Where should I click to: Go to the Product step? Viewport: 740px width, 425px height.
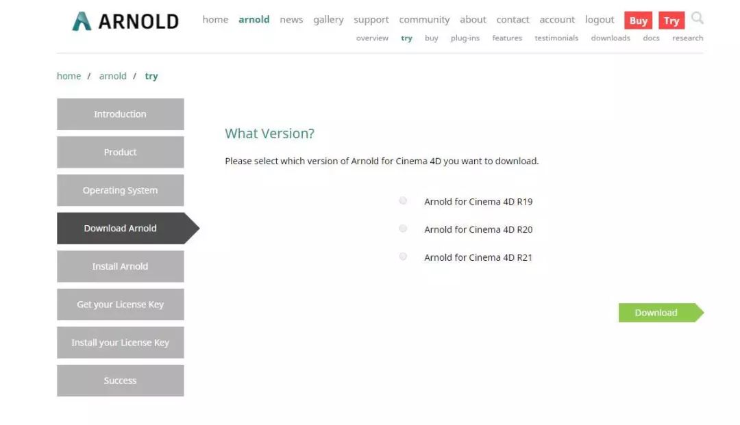click(121, 152)
